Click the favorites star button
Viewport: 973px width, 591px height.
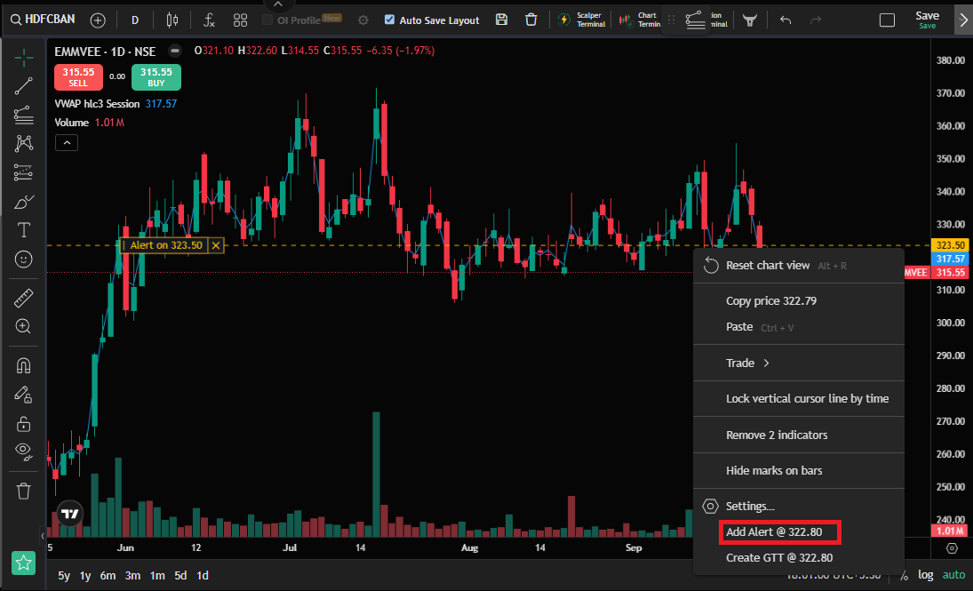click(24, 563)
